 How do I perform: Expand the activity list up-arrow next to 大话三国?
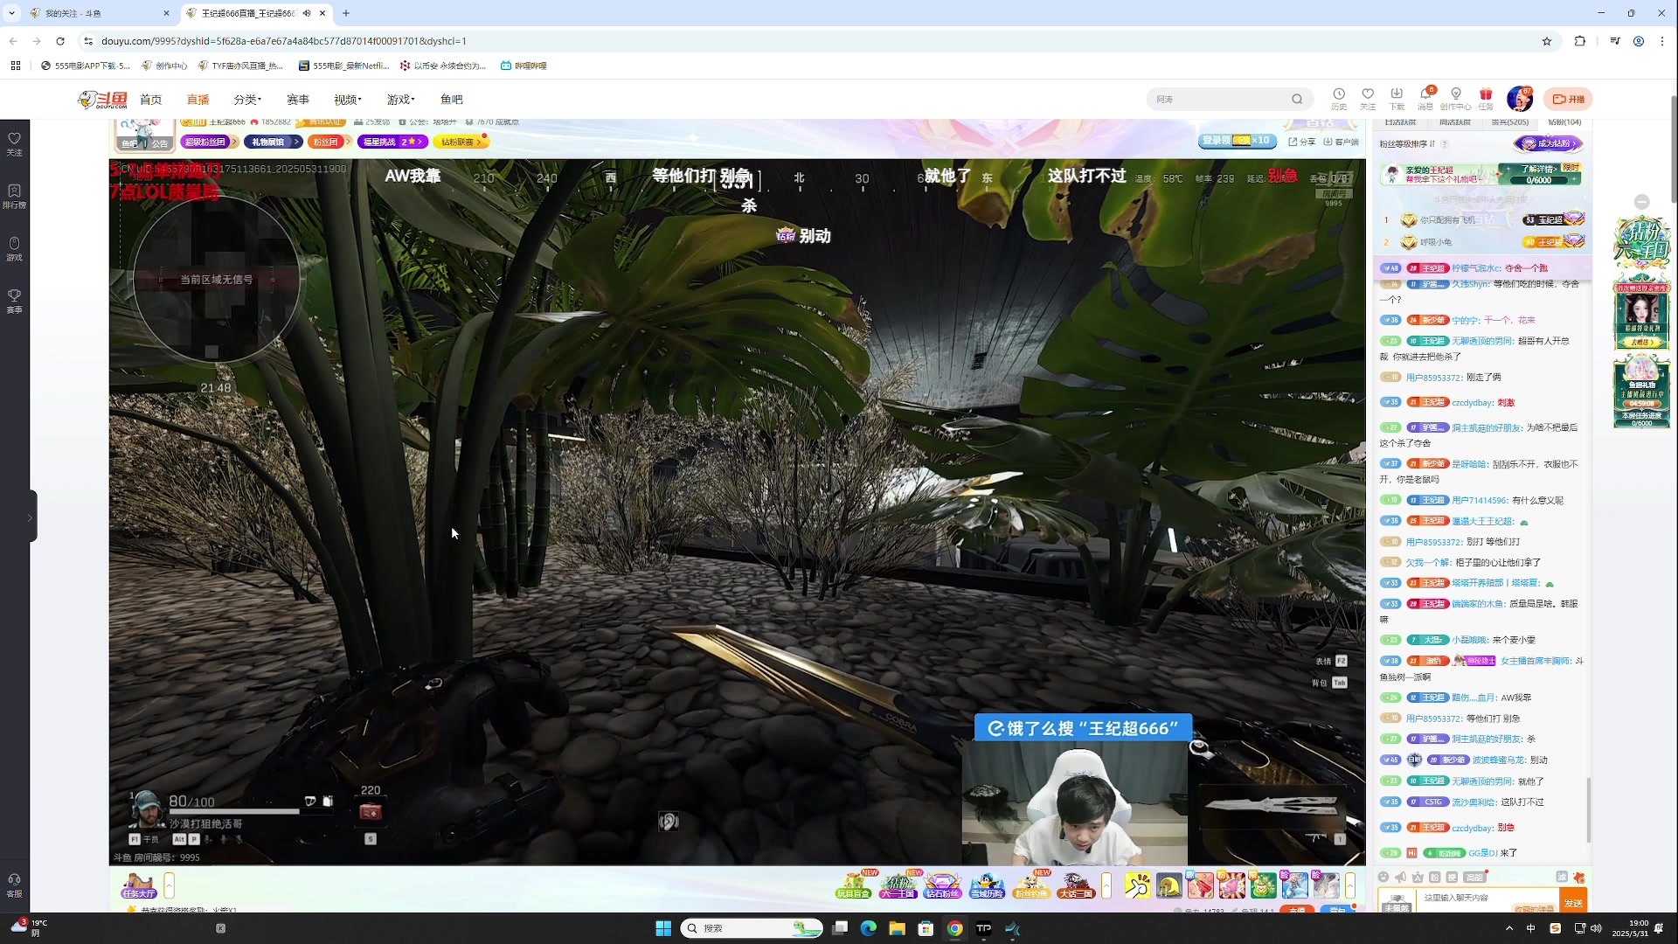click(1106, 885)
